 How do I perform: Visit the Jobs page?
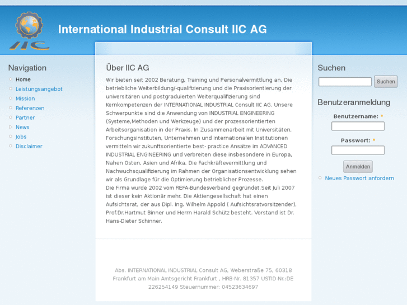point(21,137)
